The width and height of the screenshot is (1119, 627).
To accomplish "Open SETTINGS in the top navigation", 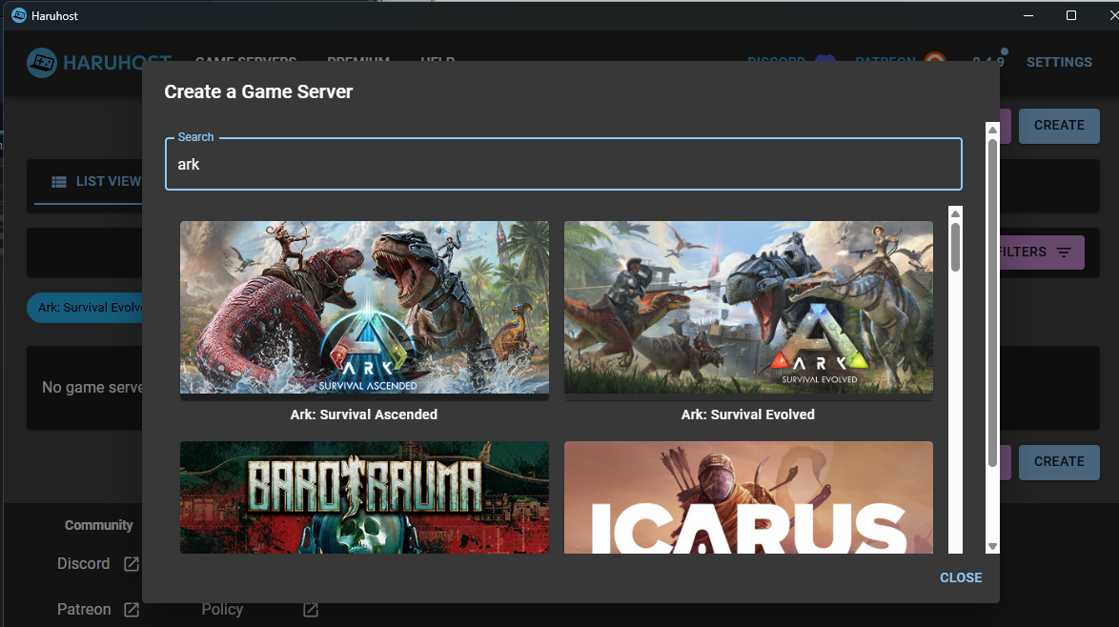I will 1059,62.
